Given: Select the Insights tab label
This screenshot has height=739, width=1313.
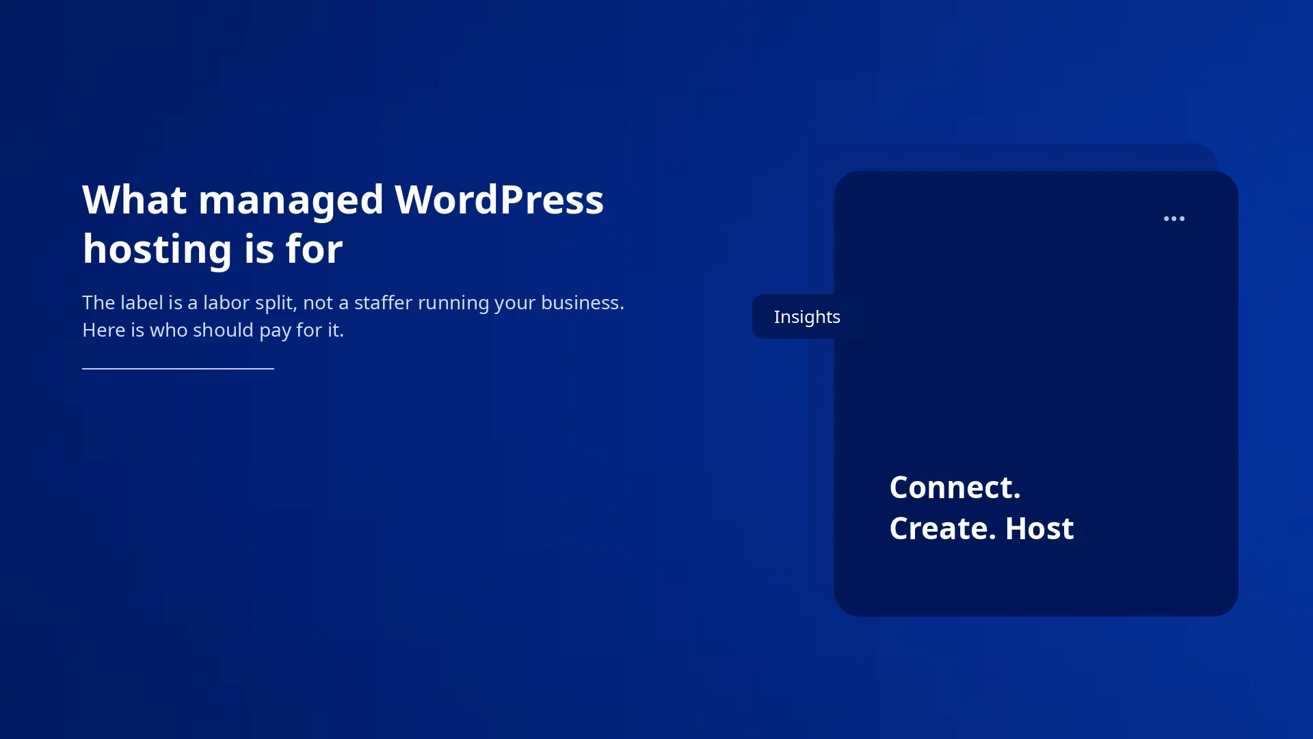Looking at the screenshot, I should pyautogui.click(x=807, y=317).
